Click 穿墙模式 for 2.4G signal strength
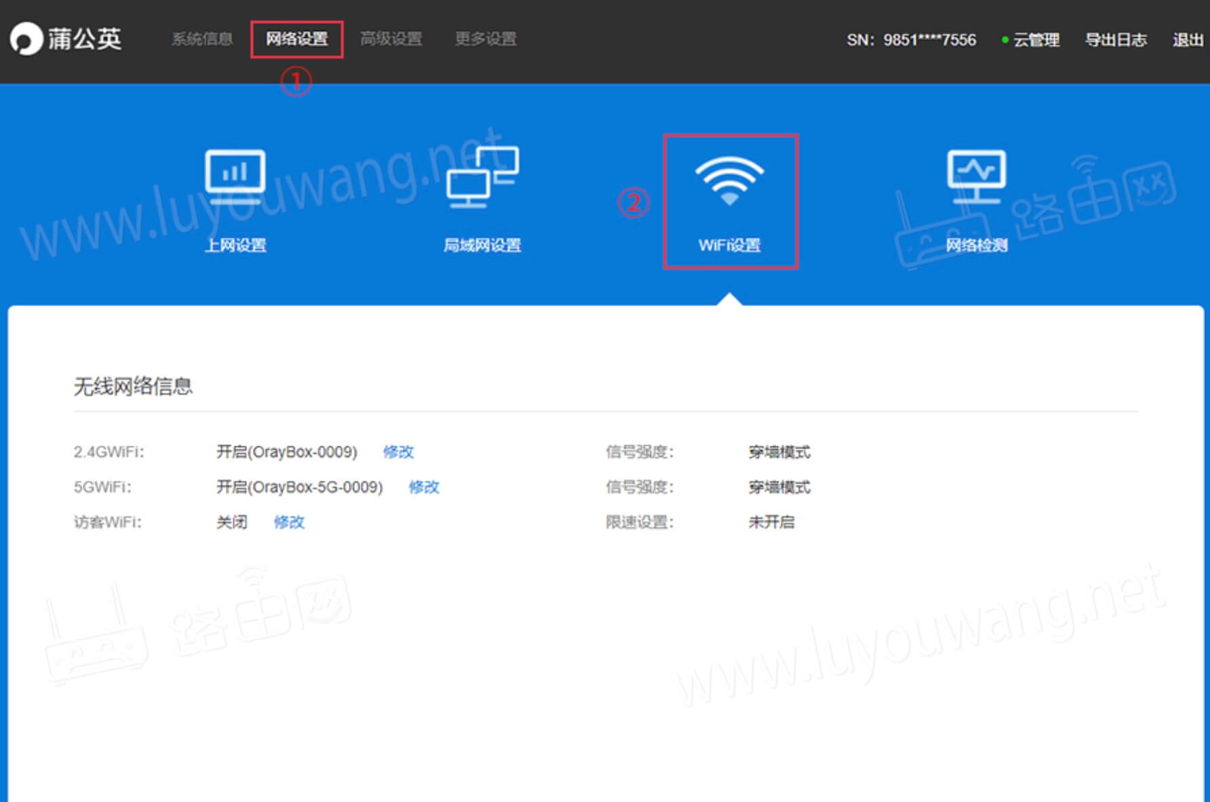The height and width of the screenshot is (802, 1210). [x=779, y=452]
